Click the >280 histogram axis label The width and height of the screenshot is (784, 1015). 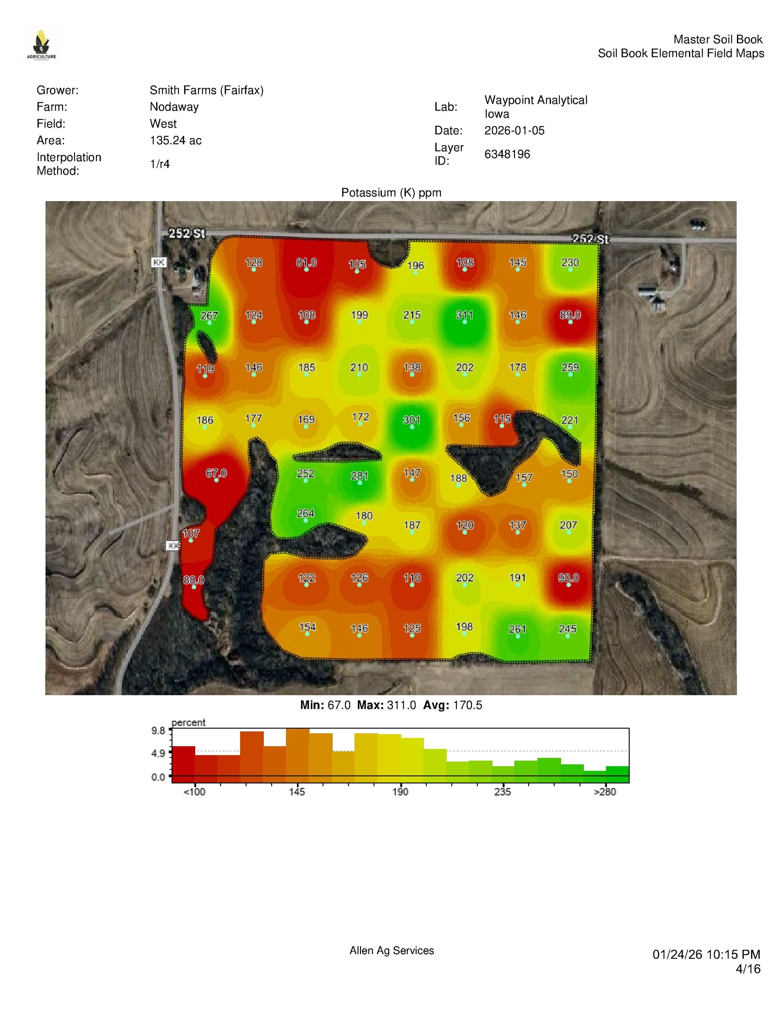(x=605, y=792)
